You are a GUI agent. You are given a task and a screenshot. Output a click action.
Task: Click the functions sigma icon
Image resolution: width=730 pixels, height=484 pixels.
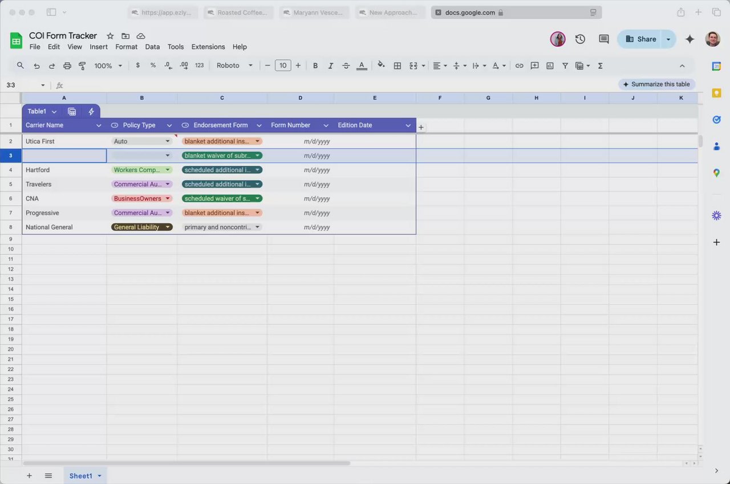click(600, 66)
